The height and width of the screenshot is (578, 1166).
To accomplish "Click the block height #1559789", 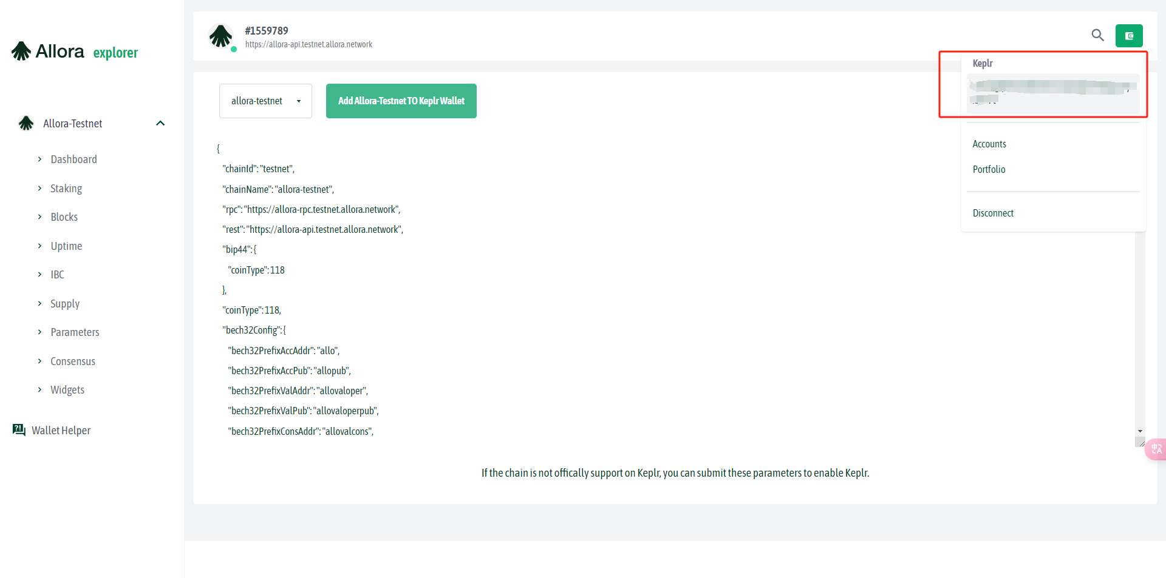I will (267, 30).
